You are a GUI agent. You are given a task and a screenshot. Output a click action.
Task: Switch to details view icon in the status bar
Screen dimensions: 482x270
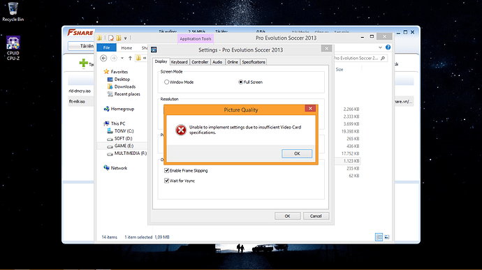coord(379,237)
